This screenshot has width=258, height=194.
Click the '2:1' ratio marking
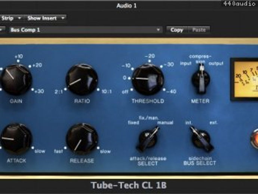(59, 92)
